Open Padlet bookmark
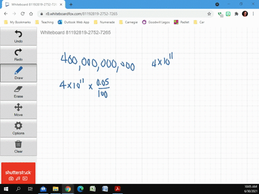 tap(181, 22)
